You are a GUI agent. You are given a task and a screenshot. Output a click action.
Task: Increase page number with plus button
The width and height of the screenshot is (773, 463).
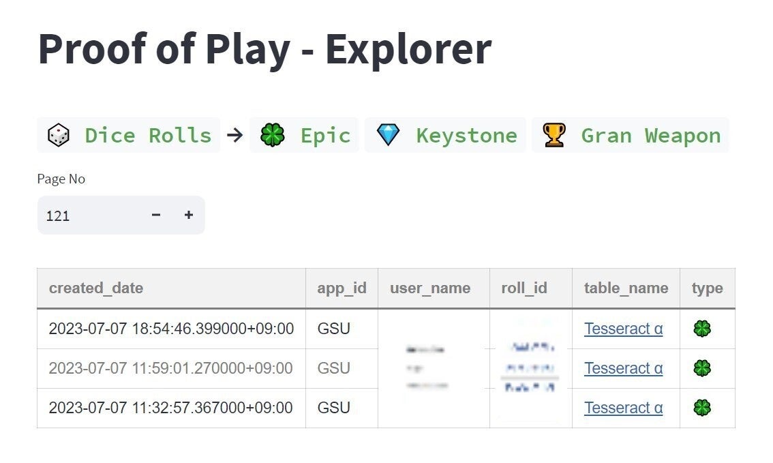[189, 215]
